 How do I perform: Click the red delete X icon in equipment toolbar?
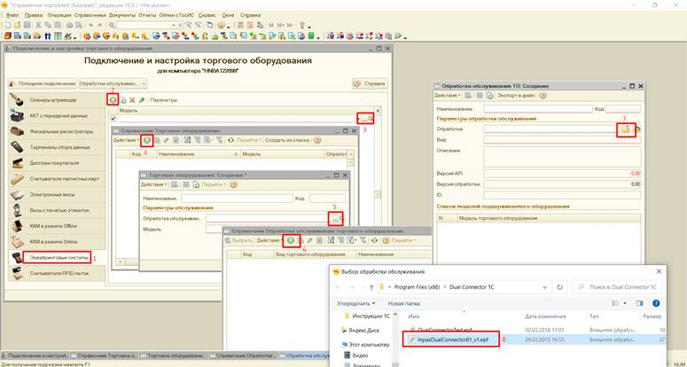[x=131, y=100]
